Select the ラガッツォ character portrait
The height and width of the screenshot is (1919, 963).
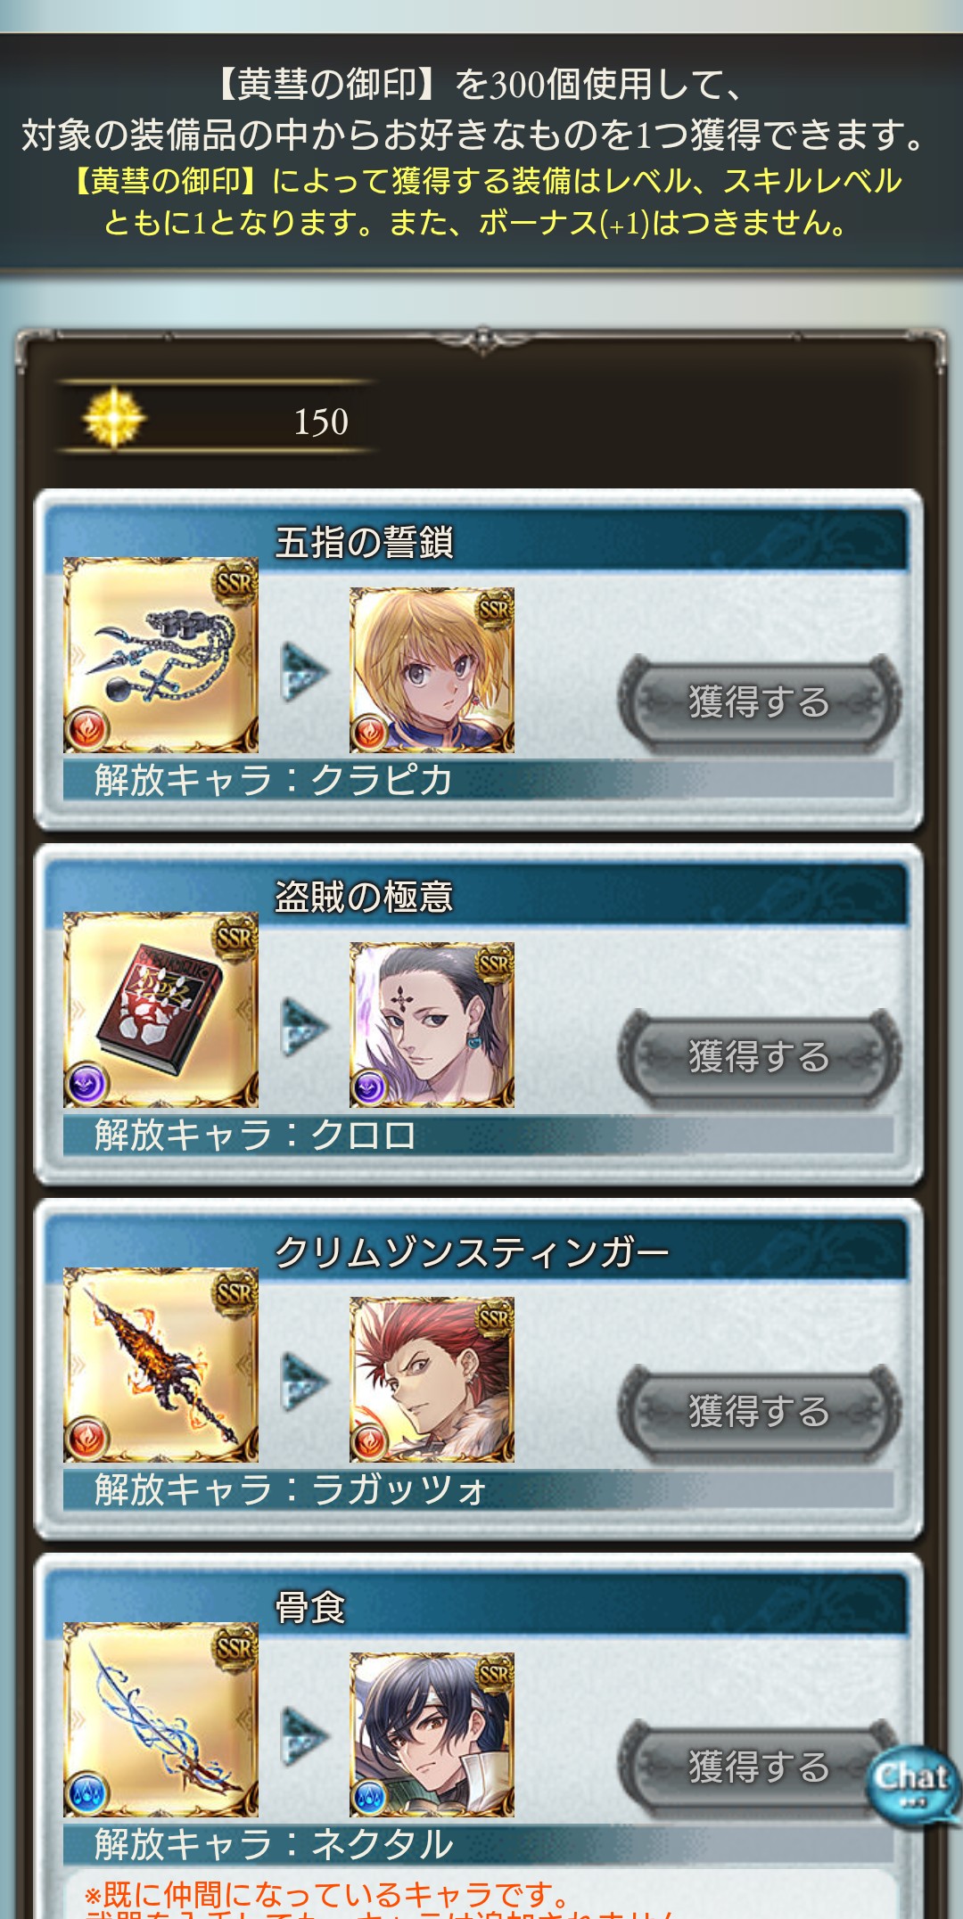pos(432,1380)
